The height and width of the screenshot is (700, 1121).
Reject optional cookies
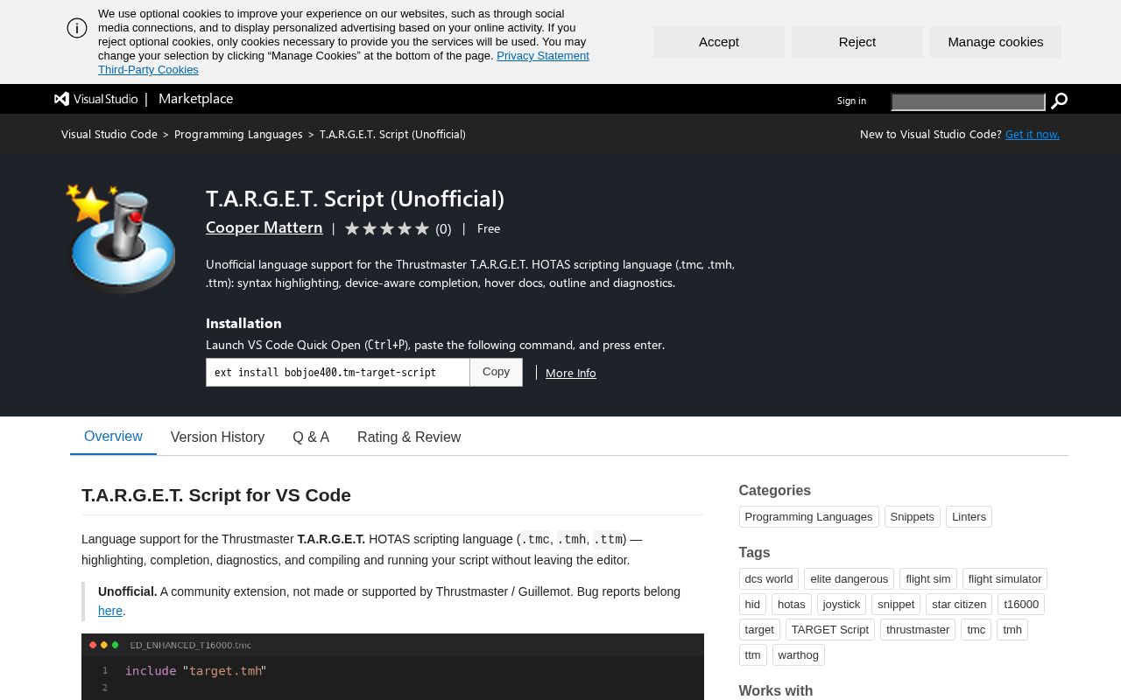[x=857, y=42]
